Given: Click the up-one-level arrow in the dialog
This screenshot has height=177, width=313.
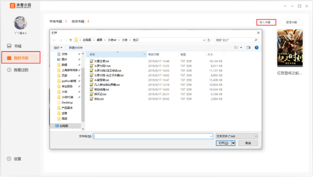Looking at the screenshot, I should click(71, 40).
